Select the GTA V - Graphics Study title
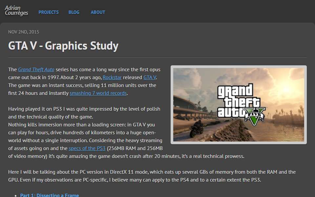 (x=63, y=46)
